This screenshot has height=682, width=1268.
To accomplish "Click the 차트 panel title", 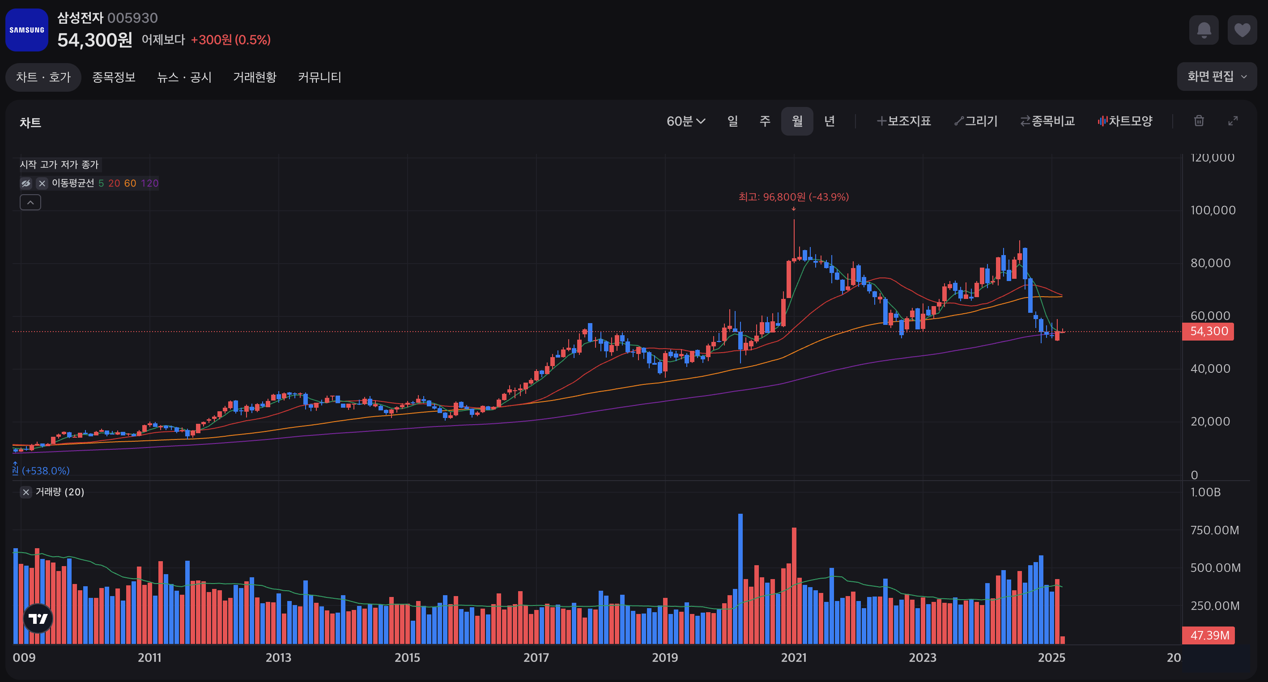I will (x=30, y=123).
